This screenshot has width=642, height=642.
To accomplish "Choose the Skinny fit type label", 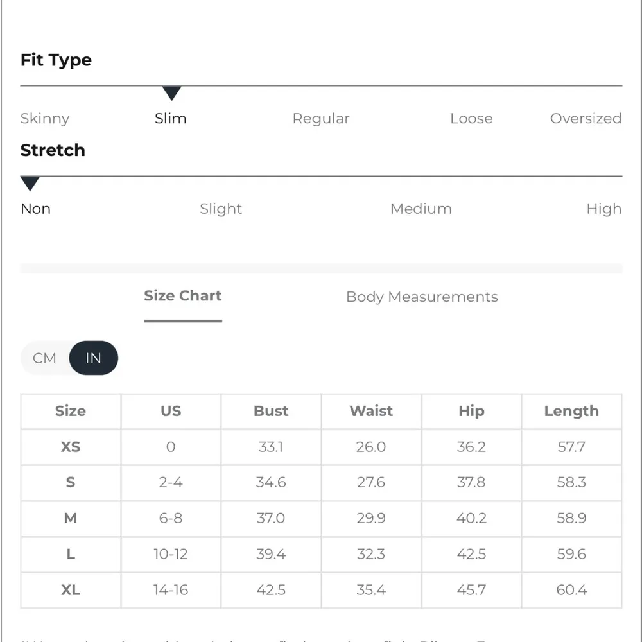I will click(x=45, y=119).
